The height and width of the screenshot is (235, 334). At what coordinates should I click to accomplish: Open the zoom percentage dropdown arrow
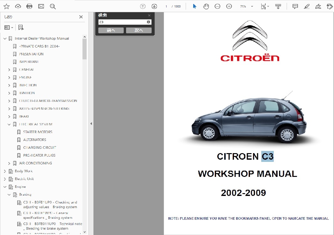tap(252, 6)
